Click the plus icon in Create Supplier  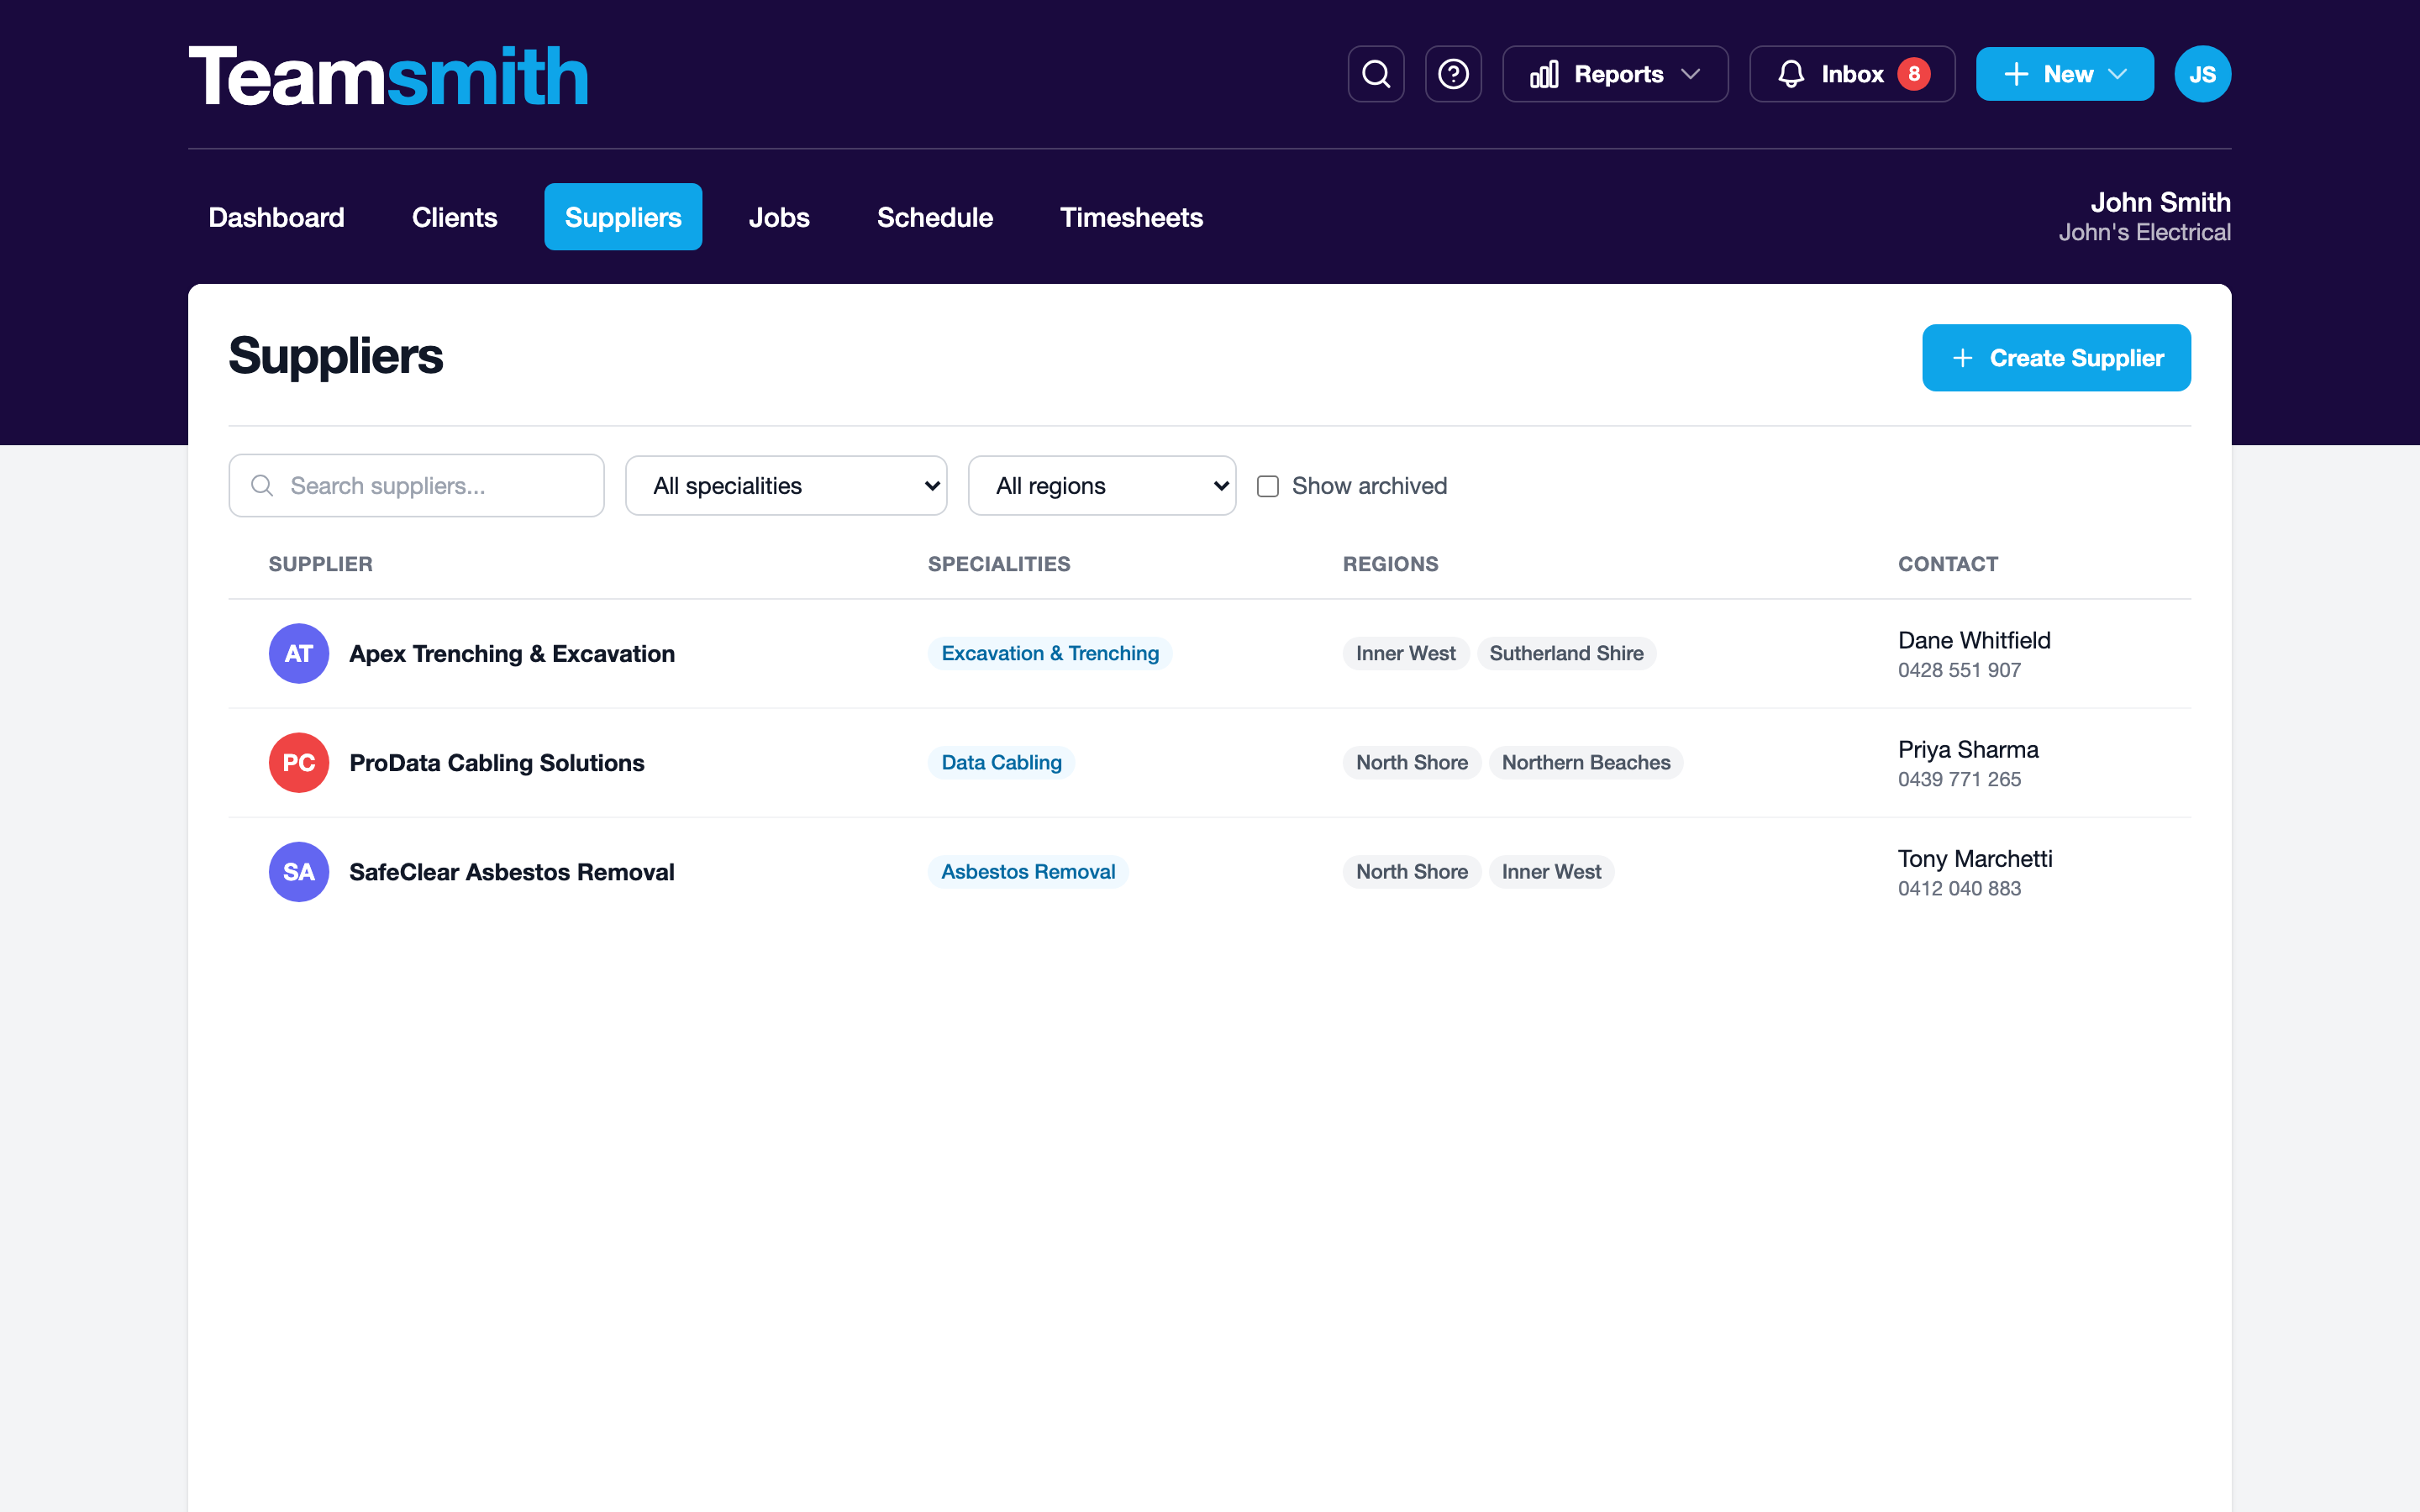coord(1962,358)
